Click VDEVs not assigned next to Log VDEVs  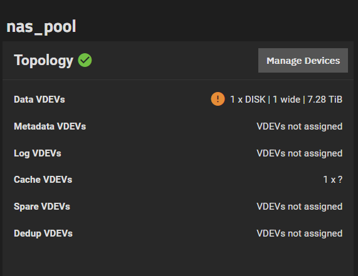tap(300, 153)
